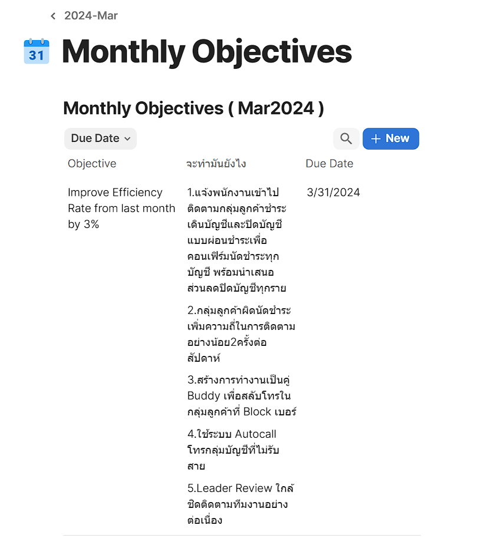Open the Due Date view dropdown
The height and width of the screenshot is (548, 503).
point(96,138)
